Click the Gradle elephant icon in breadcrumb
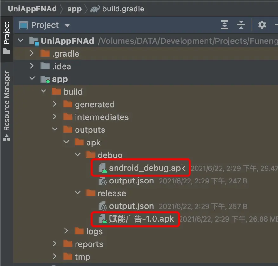 click(95, 9)
